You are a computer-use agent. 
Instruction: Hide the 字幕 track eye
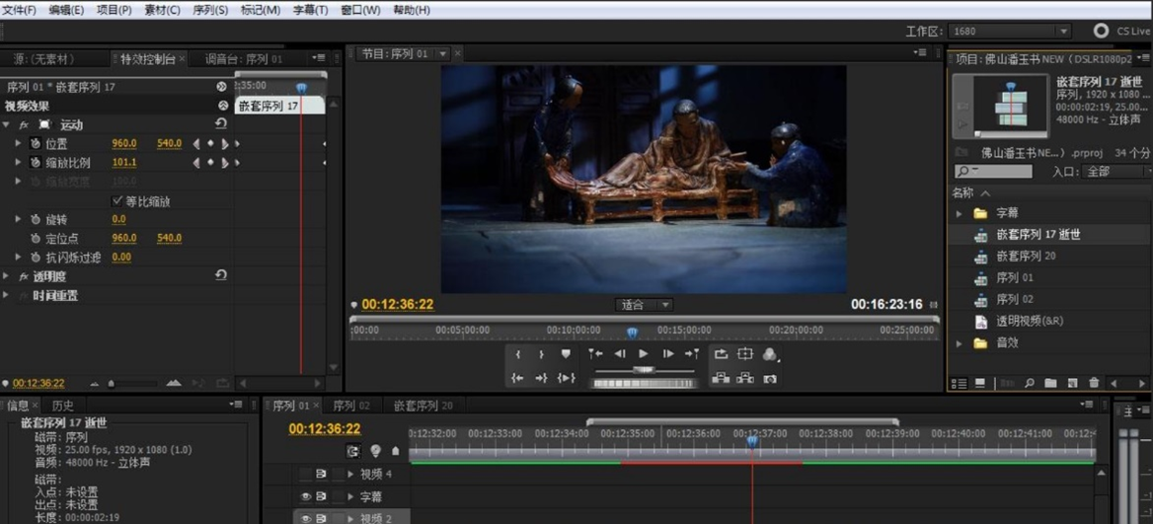click(x=306, y=496)
